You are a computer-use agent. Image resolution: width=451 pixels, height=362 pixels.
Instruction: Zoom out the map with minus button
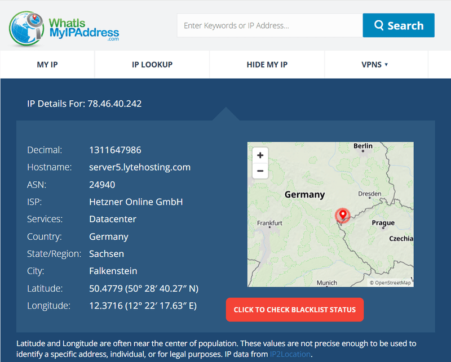260,171
